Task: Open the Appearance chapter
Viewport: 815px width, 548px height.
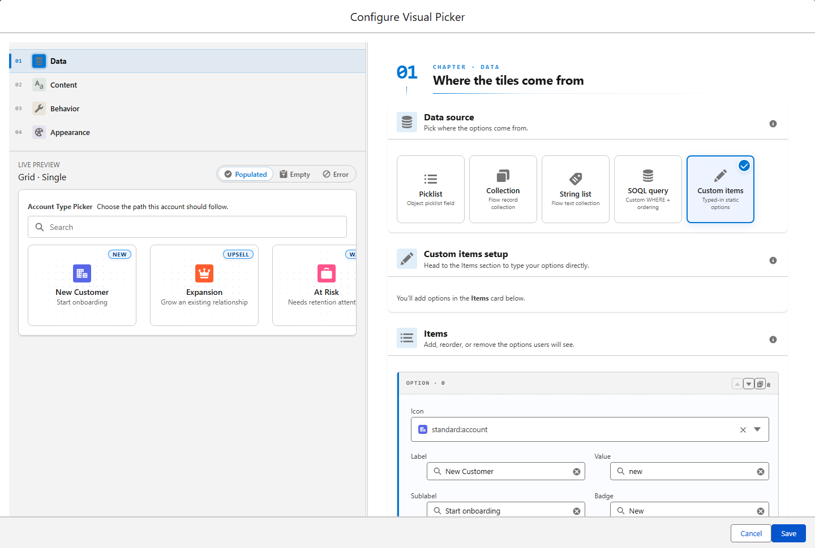Action: [x=70, y=132]
